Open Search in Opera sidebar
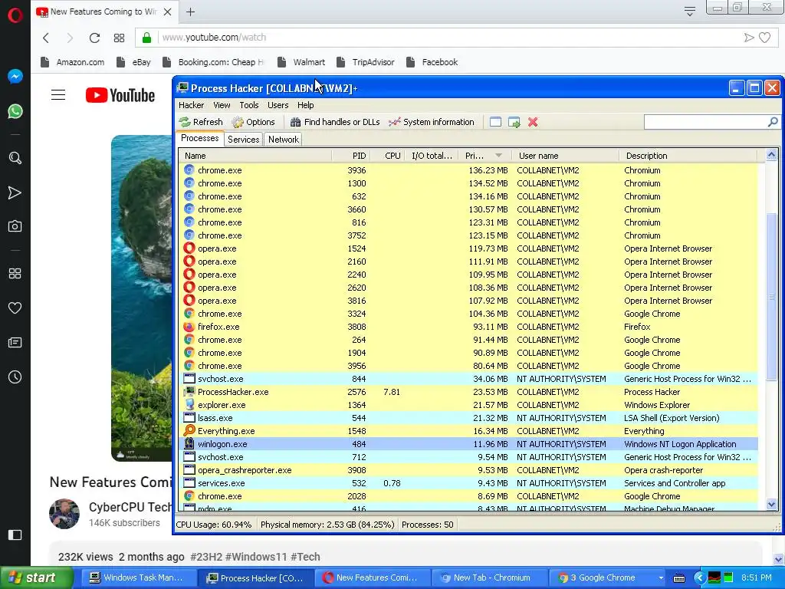The height and width of the screenshot is (589, 785). pos(15,158)
